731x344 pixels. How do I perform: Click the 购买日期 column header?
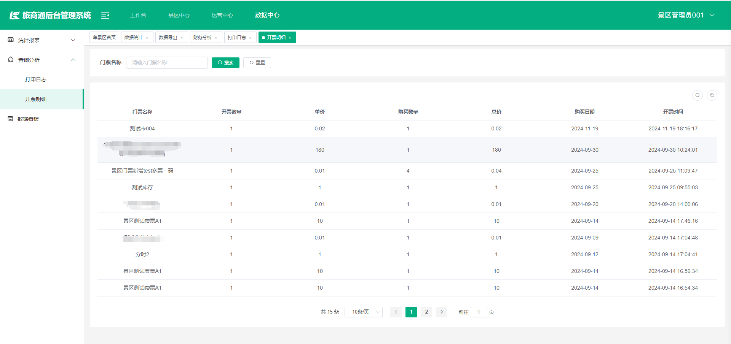(585, 112)
